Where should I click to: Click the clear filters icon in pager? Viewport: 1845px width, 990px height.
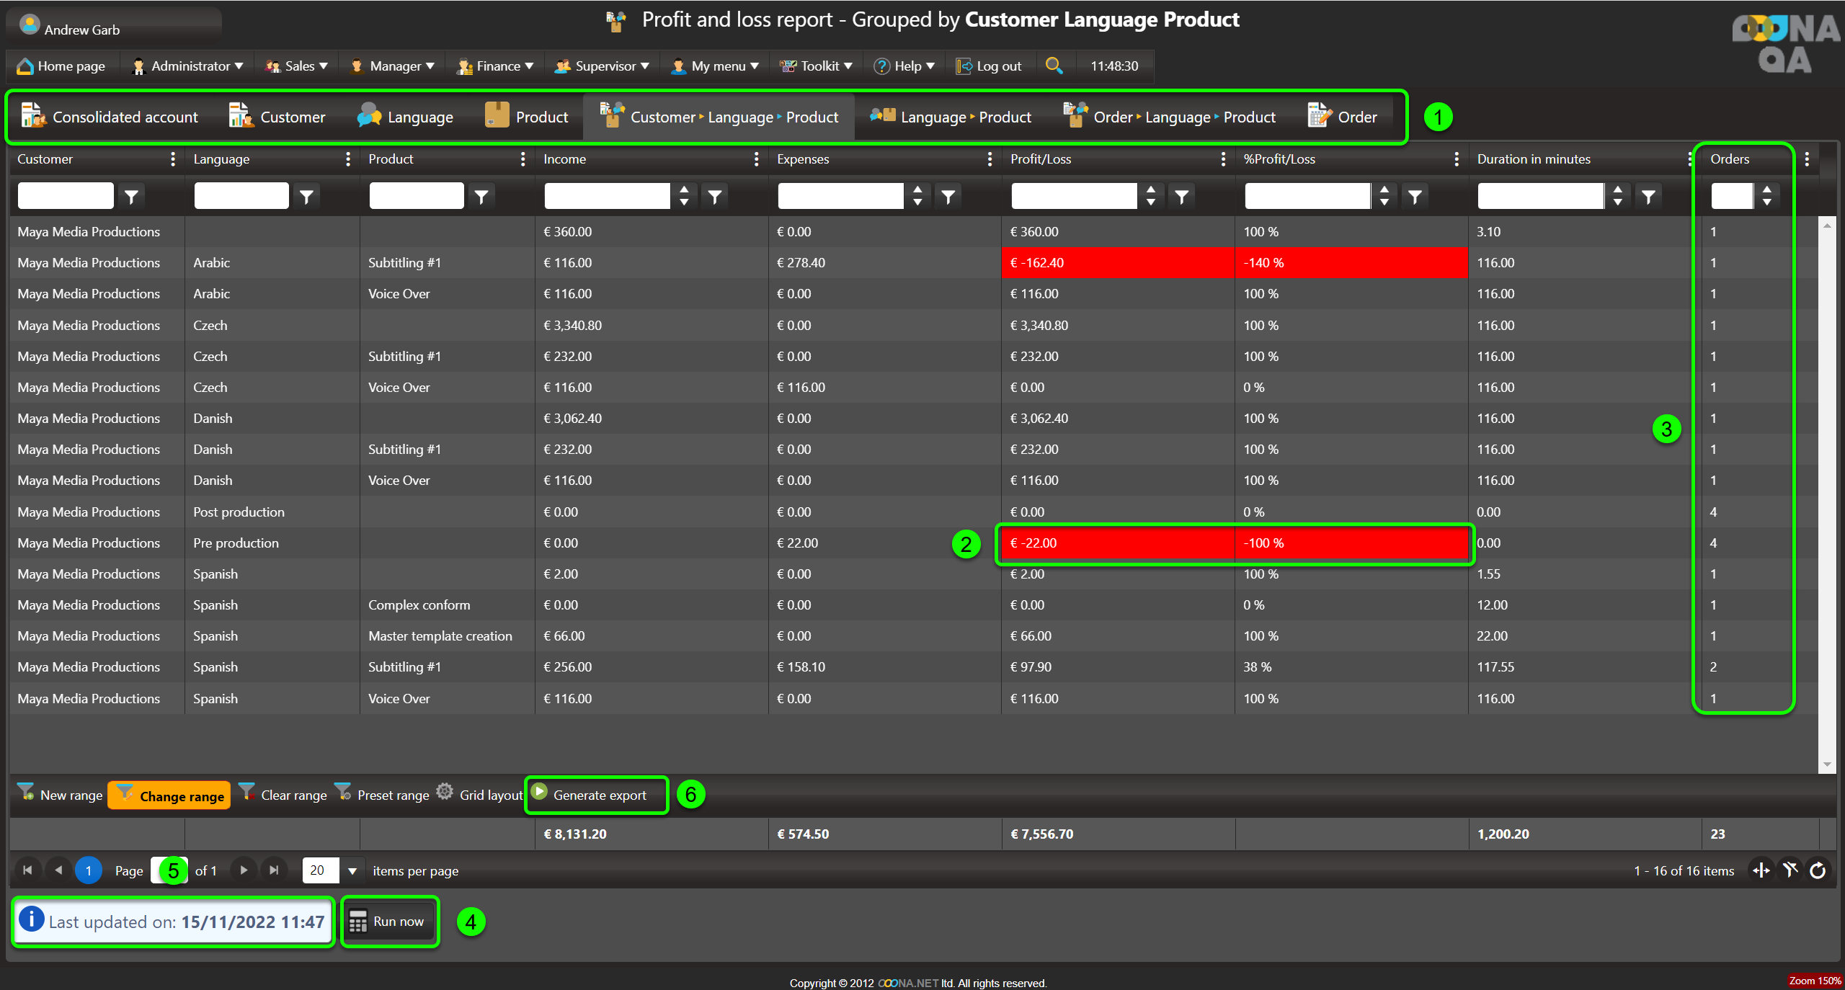tap(1790, 870)
